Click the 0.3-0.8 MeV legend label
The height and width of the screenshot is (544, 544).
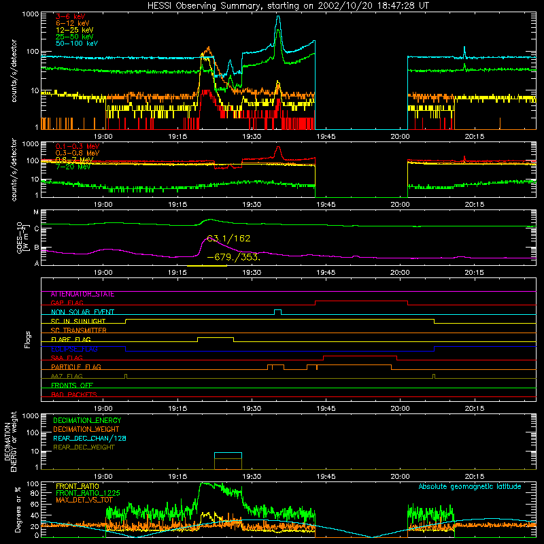pyautogui.click(x=78, y=153)
